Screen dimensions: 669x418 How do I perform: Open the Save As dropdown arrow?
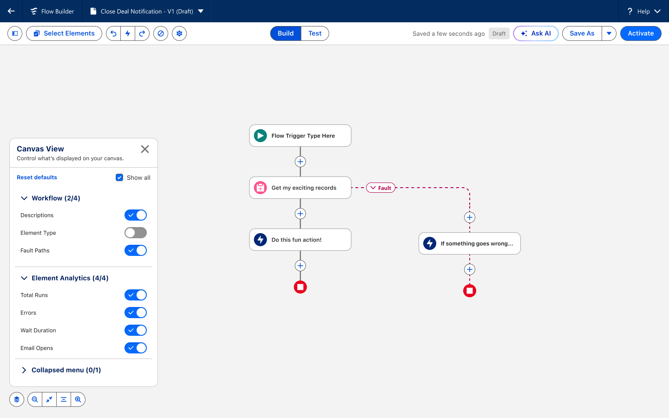(x=609, y=33)
